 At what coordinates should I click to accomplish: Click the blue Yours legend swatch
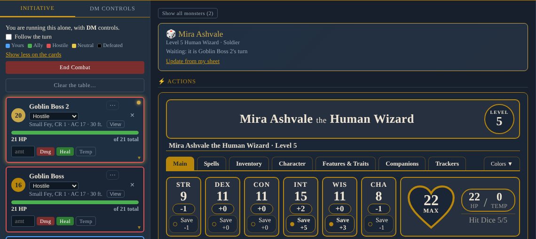pos(8,46)
